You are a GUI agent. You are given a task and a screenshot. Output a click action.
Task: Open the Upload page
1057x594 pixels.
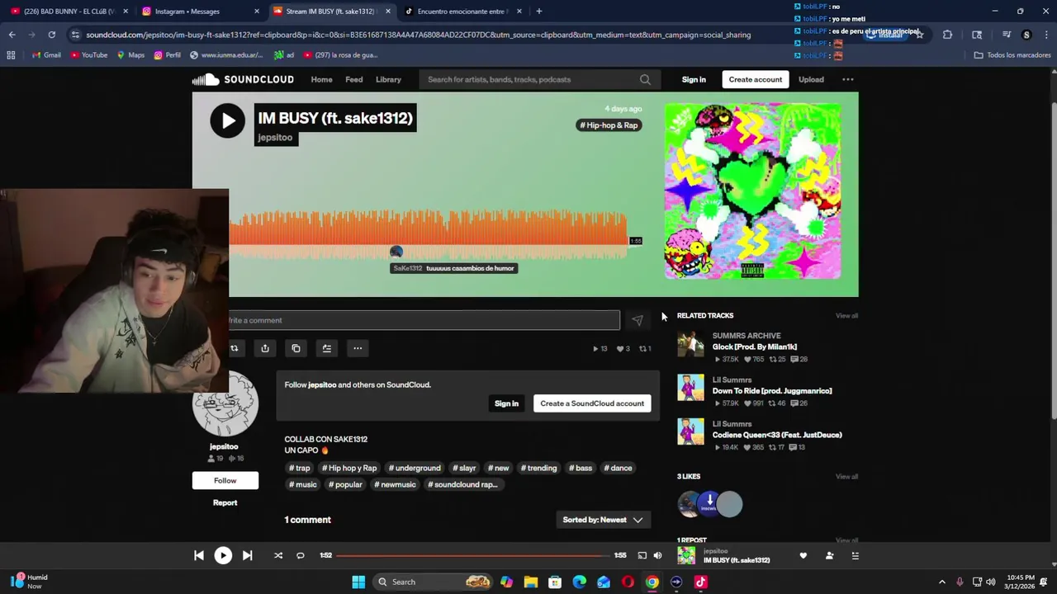point(811,79)
